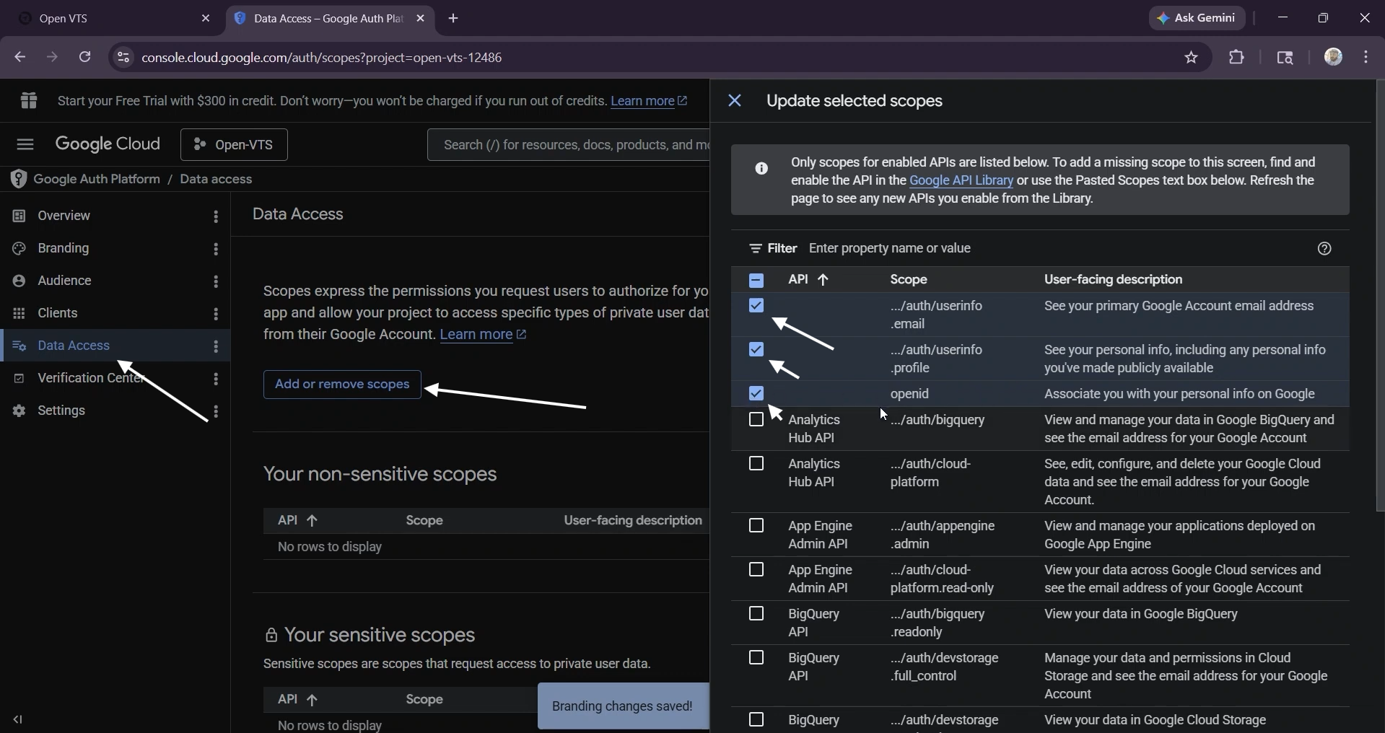
Task: Go forward in browser history
Action: click(52, 57)
